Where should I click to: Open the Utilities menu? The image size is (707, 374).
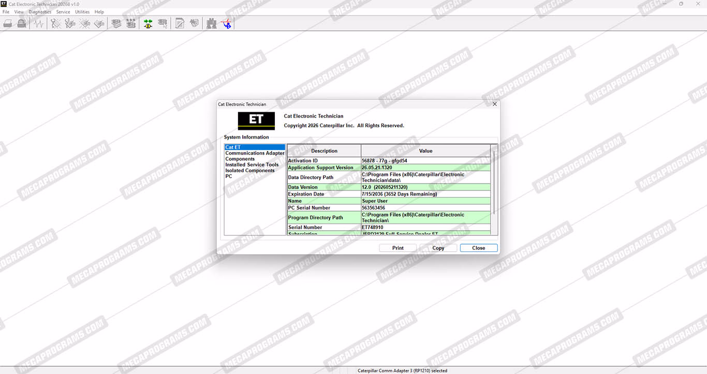click(82, 12)
